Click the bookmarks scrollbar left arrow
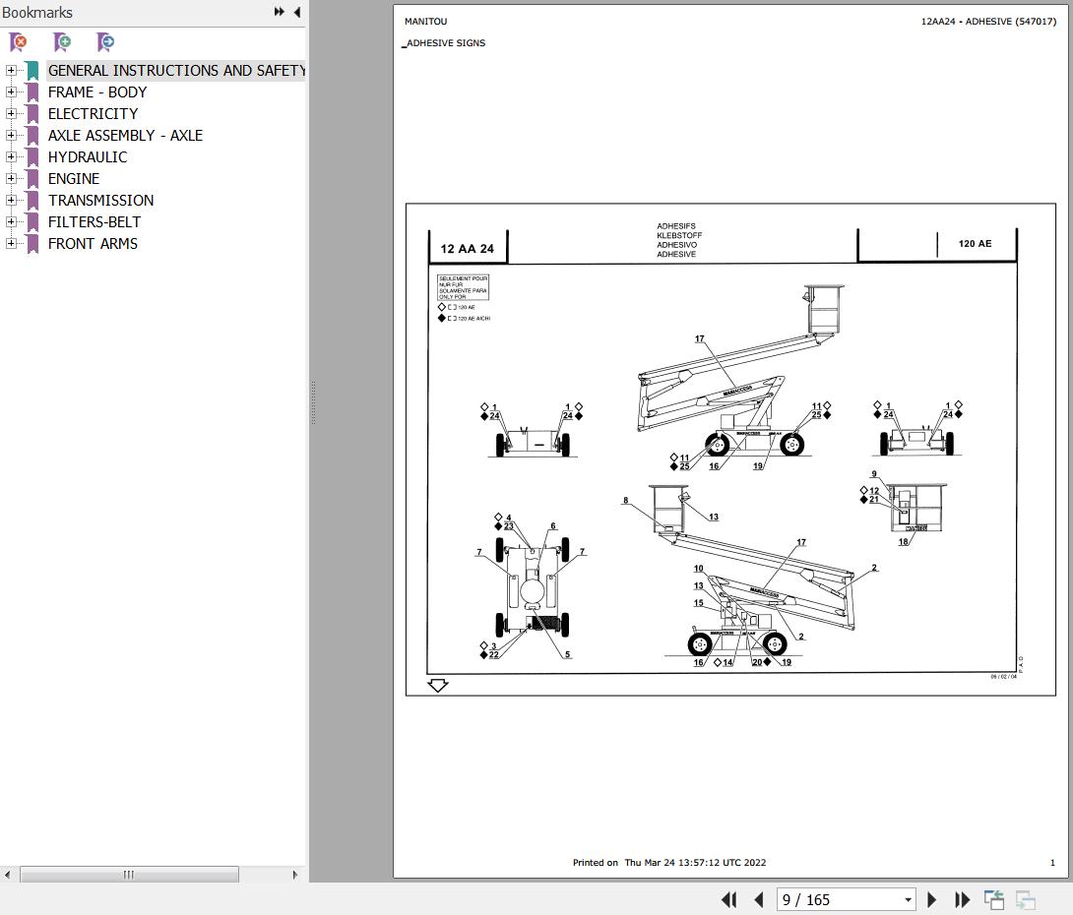This screenshot has width=1073, height=915. [x=7, y=875]
